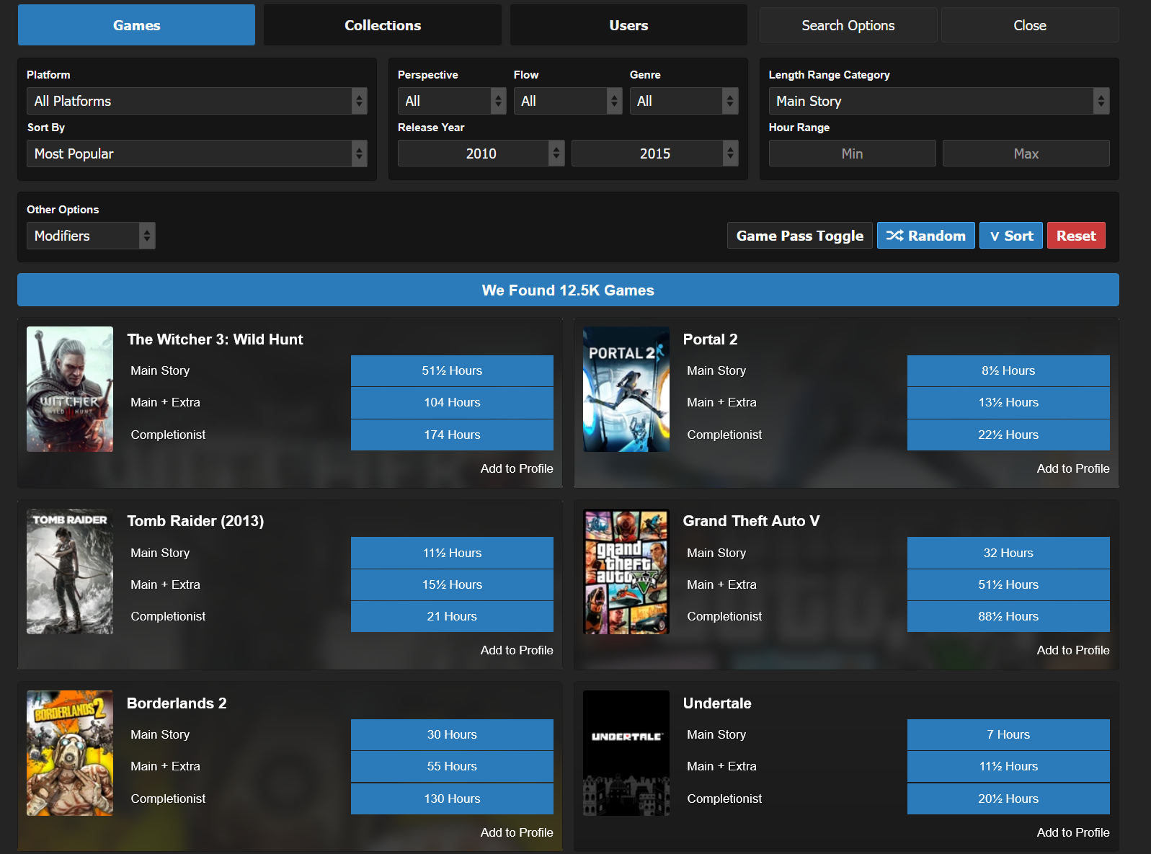
Task: Open the Modifiers dropdown
Action: tap(91, 236)
